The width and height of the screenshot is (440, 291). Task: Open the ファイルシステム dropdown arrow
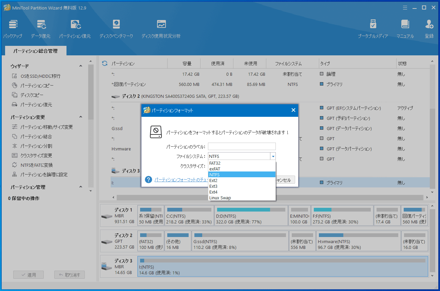click(273, 156)
